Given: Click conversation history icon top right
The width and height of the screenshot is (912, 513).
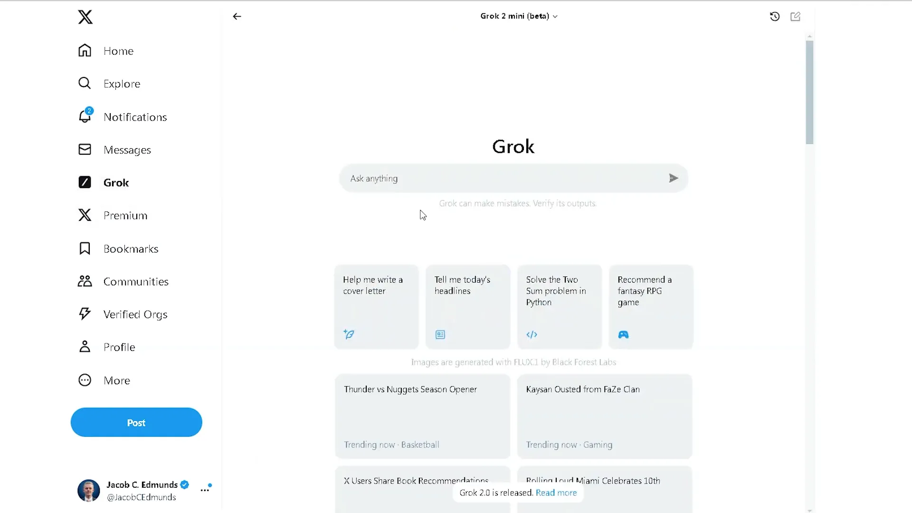Looking at the screenshot, I should (x=775, y=16).
